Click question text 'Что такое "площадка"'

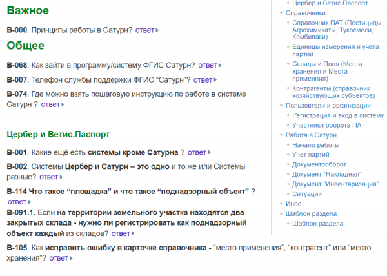pyautogui.click(x=70, y=192)
